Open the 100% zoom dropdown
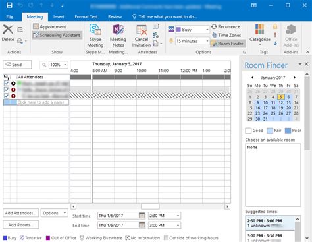Viewport: 312px width, 242px height. click(x=65, y=65)
